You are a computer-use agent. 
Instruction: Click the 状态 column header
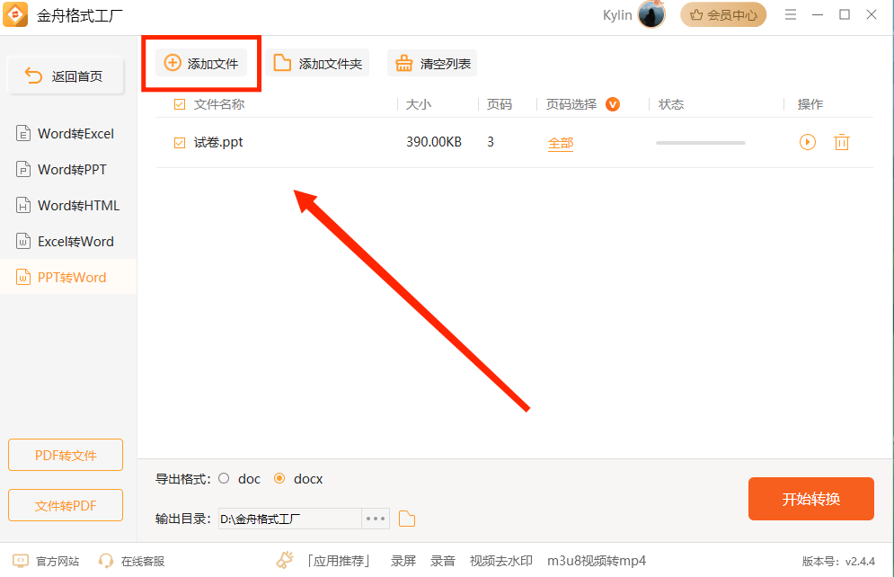pyautogui.click(x=671, y=104)
